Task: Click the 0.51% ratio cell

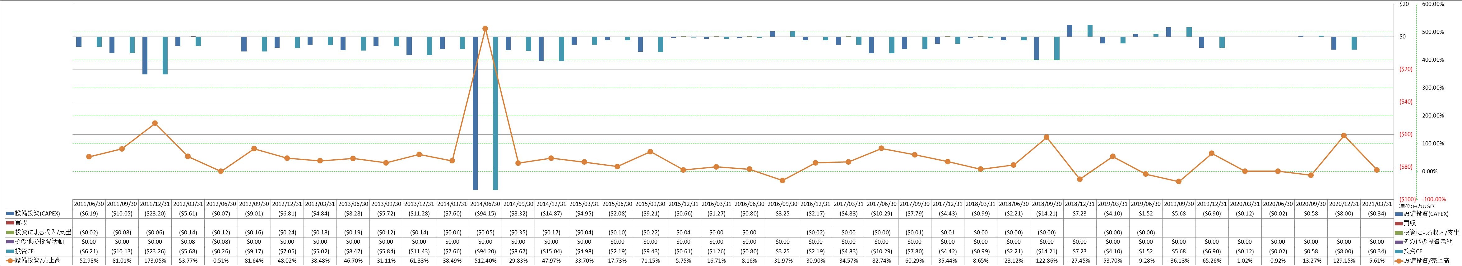Action: point(221,261)
